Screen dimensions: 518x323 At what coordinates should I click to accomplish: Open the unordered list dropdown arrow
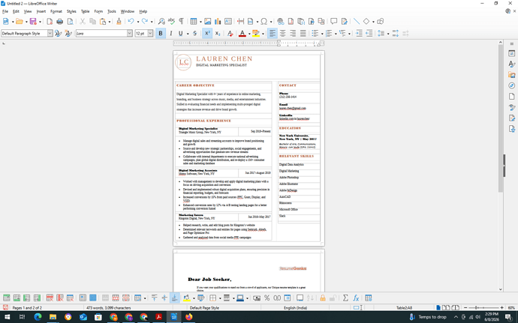pos(322,34)
